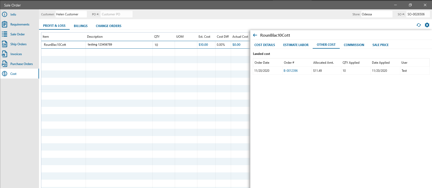Select the RounBlac10Cott item cell

coord(63,45)
